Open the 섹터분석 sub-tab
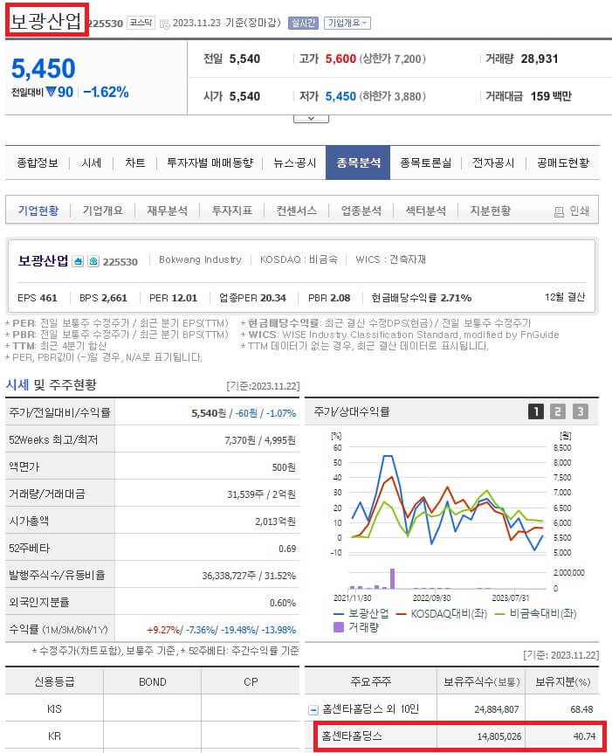612x753 pixels. click(425, 211)
